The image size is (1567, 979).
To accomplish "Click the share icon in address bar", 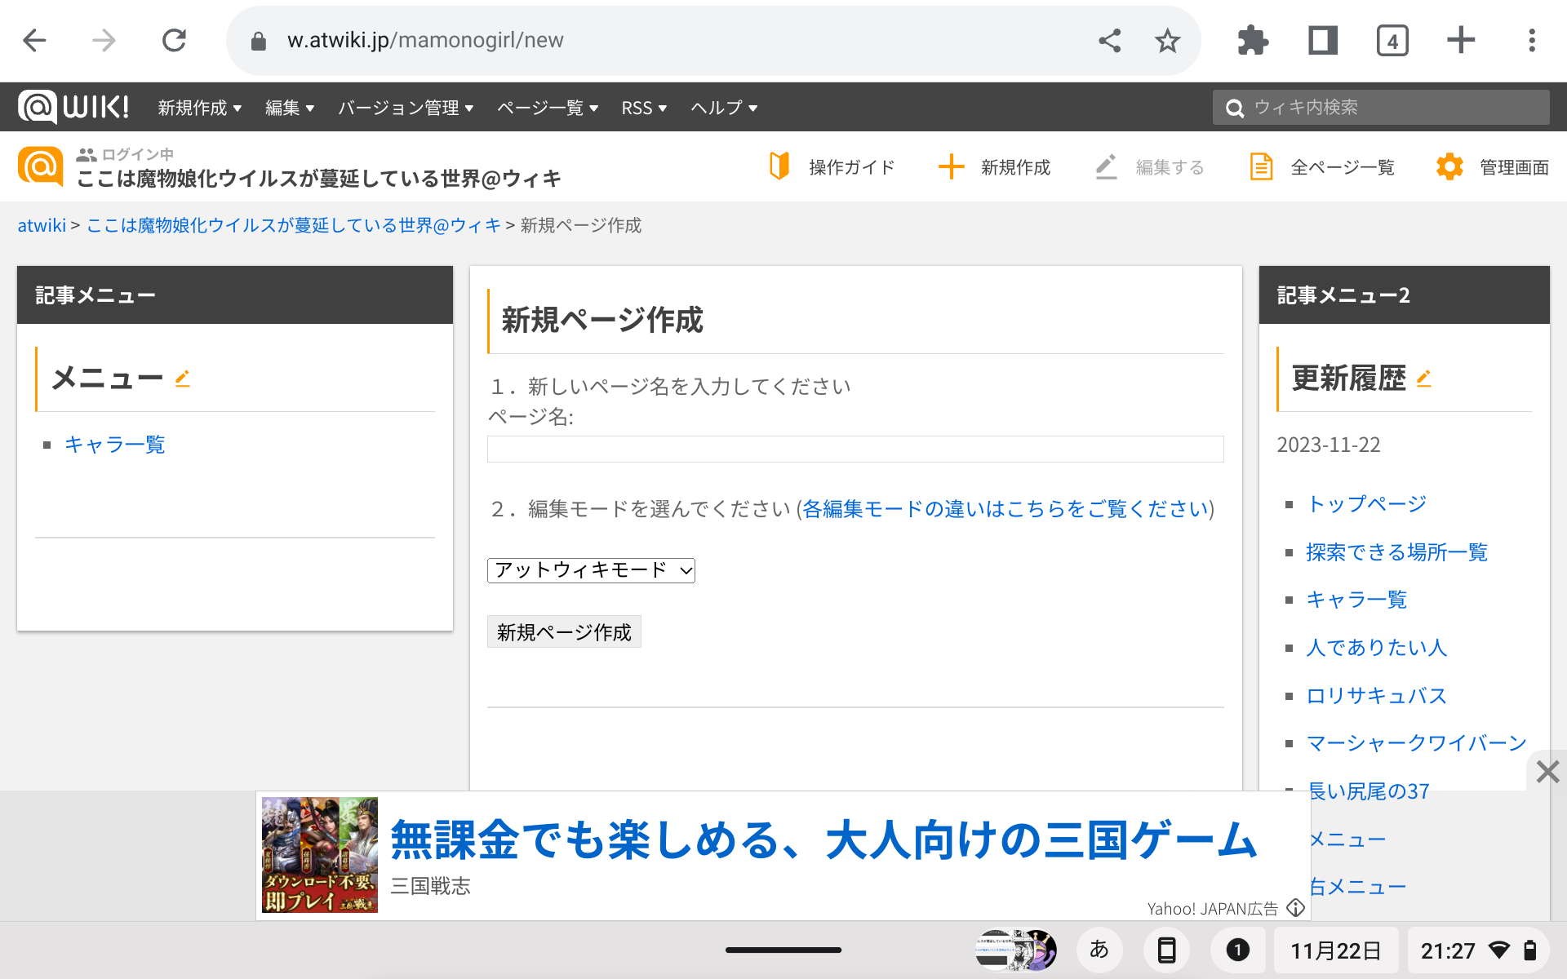I will (1109, 41).
